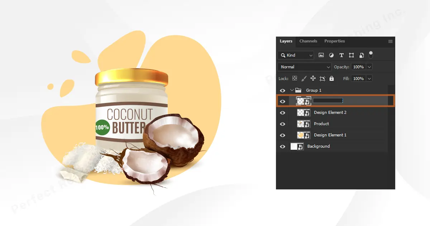
Task: Hide the Background layer
Action: tap(283, 146)
